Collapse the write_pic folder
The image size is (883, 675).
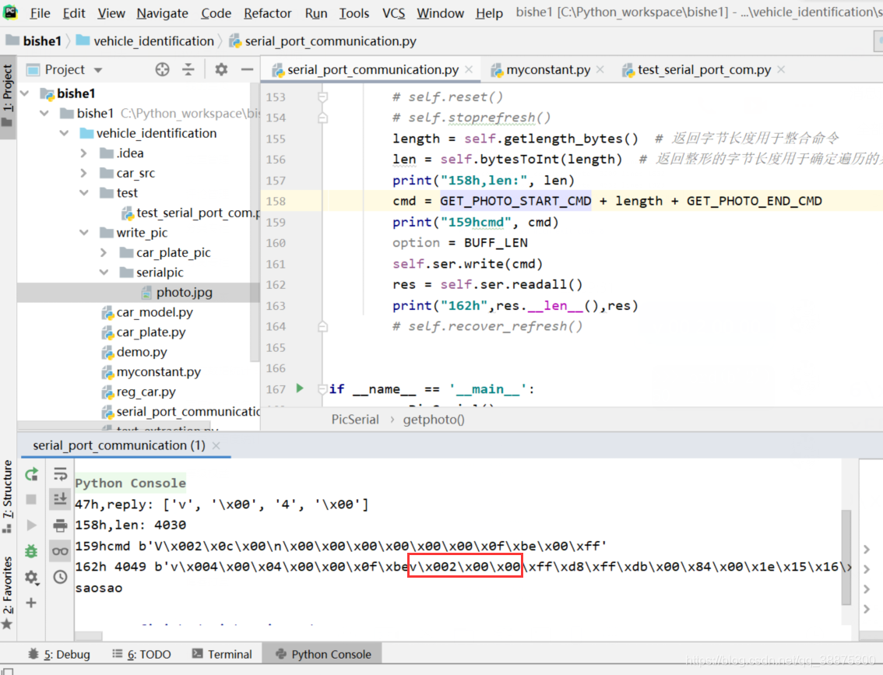(84, 233)
